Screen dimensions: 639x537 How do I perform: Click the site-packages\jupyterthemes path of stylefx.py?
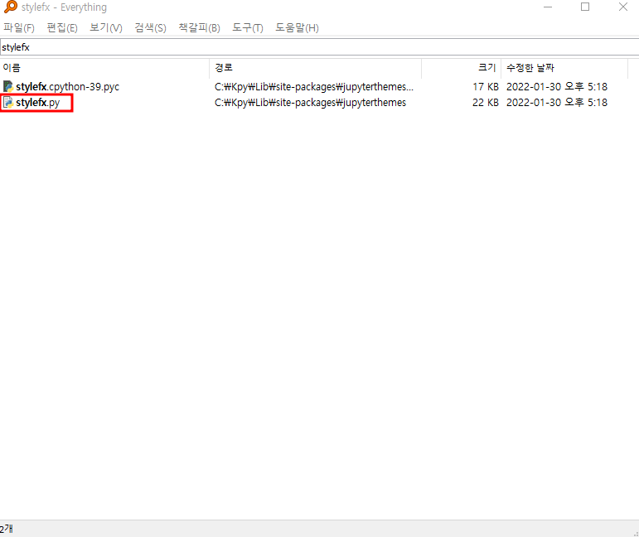[310, 103]
